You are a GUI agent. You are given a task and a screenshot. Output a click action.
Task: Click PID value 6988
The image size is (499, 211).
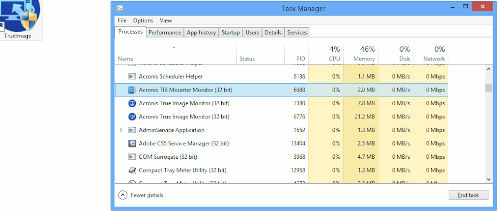click(299, 90)
